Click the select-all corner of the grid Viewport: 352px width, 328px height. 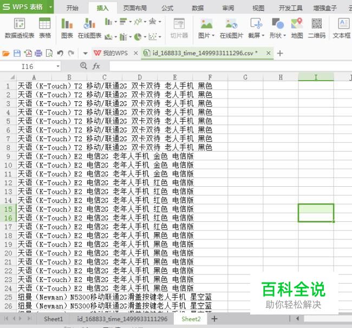click(x=12, y=77)
